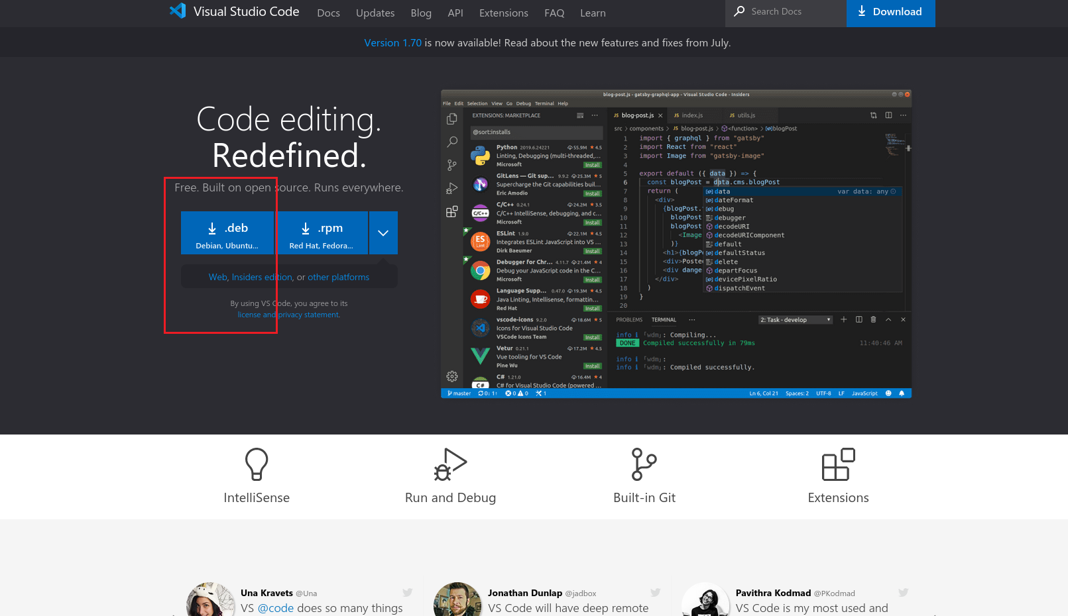Select the Source Control icon
This screenshot has height=616, width=1068.
[452, 165]
